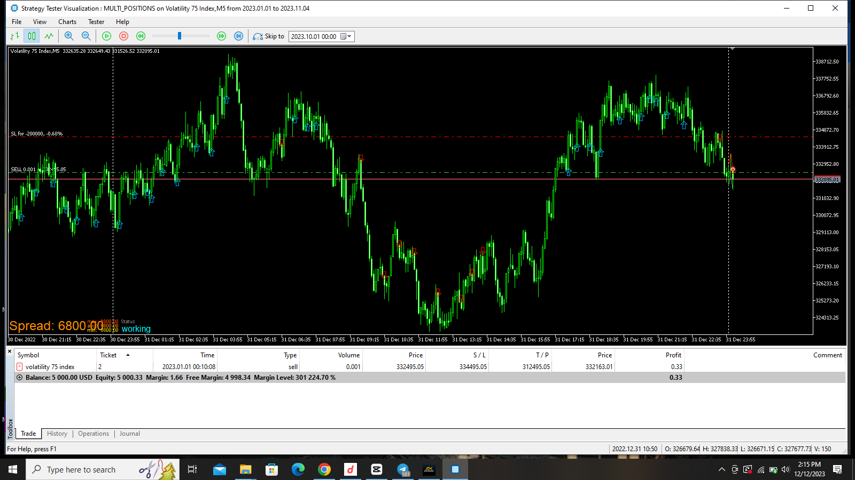
Task: Slow down the test with rewind button
Action: 141,36
